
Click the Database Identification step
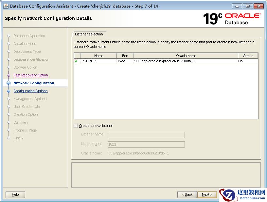click(31, 59)
